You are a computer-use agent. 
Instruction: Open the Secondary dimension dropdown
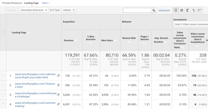34,10
